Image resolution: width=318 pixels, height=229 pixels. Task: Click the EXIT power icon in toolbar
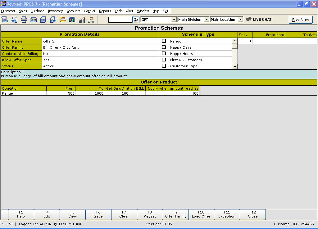91,20
